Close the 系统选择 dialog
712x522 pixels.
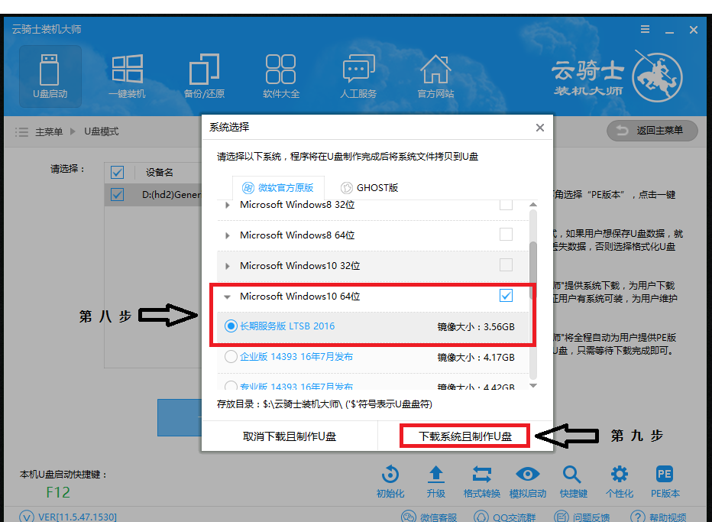539,128
